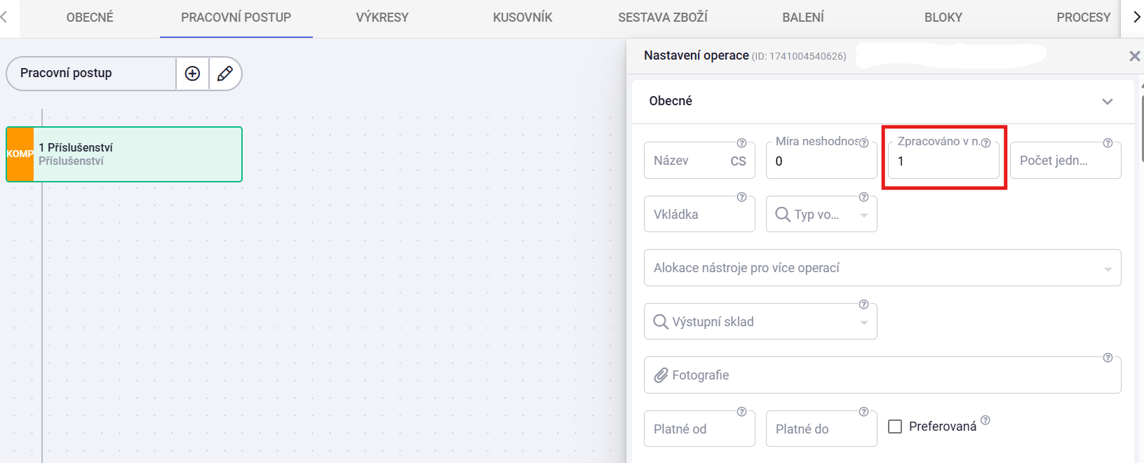Click CS language tag in Název field
The image size is (1144, 463).
click(x=738, y=161)
